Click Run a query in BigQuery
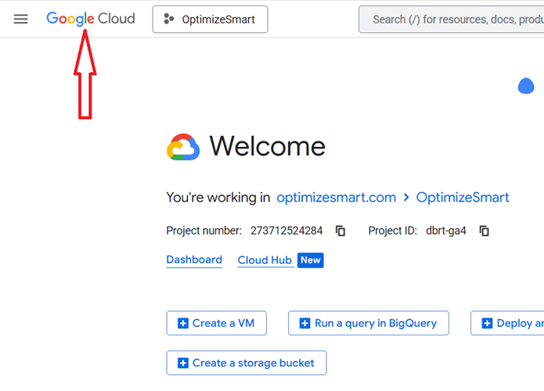The image size is (544, 391). click(x=369, y=323)
